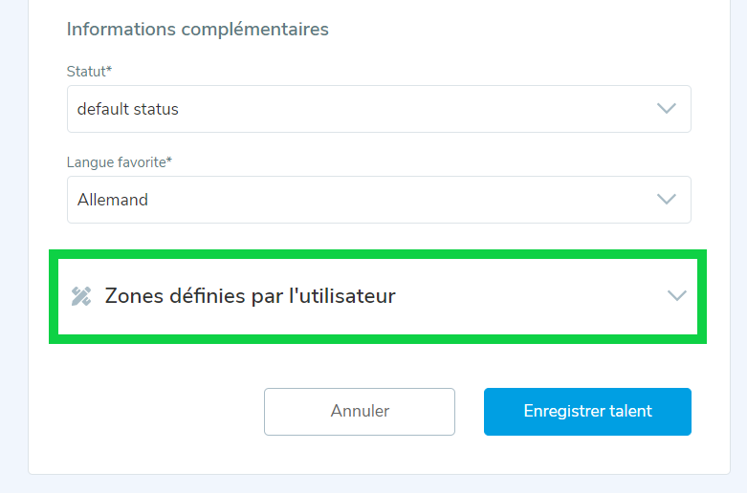This screenshot has height=493, width=747.
Task: Click the Informations complémentaires heading
Action: pyautogui.click(x=197, y=30)
